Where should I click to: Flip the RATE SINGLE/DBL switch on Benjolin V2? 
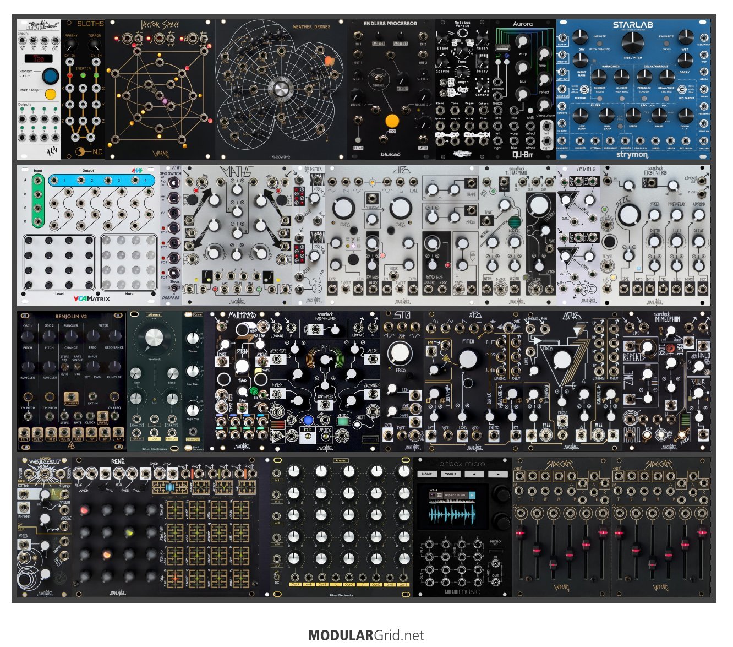point(77,367)
